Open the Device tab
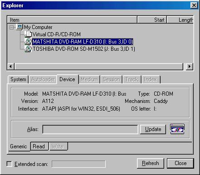Viewport: 200px width, 175px height. (68, 79)
